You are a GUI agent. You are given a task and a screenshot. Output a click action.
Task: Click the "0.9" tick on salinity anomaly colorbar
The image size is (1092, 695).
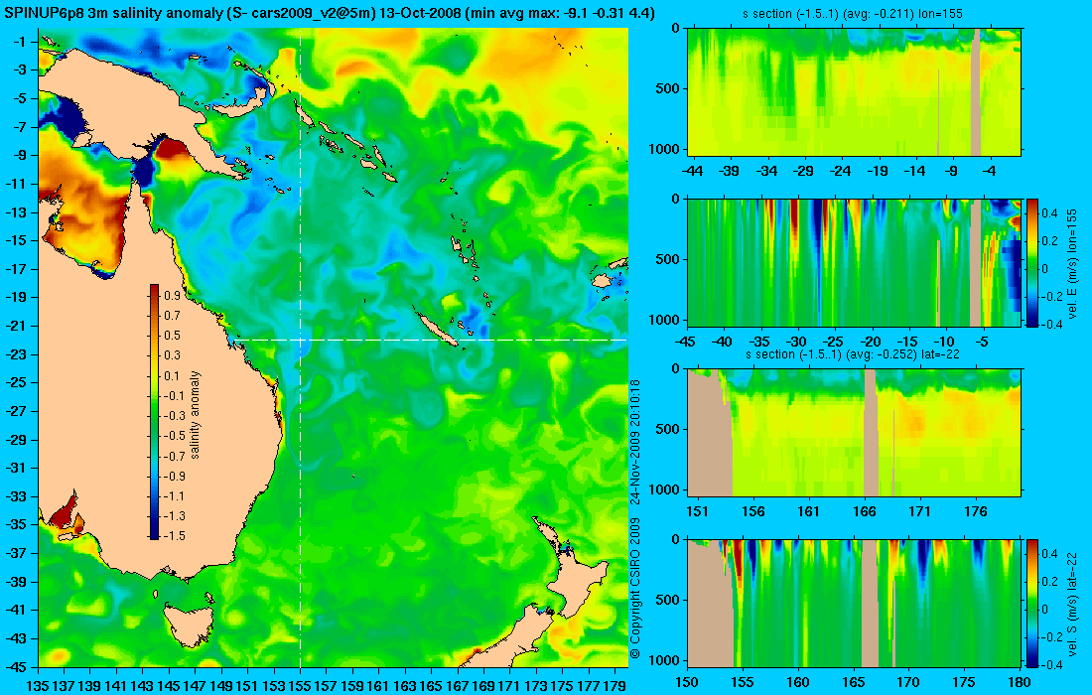(x=172, y=295)
